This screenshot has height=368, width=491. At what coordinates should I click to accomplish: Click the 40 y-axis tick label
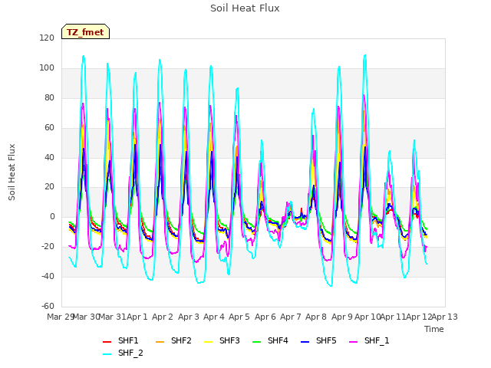49,157
